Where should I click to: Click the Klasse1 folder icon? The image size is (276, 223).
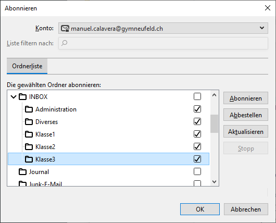click(29, 134)
